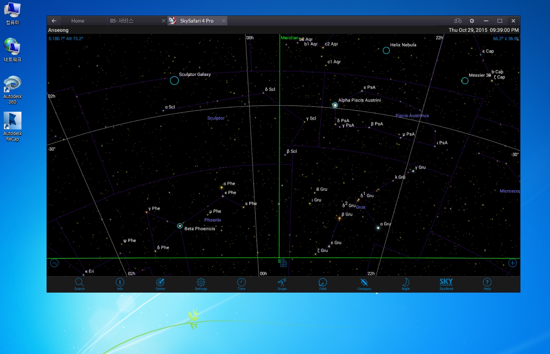
Task: Click the back arrow button
Action: [54, 21]
